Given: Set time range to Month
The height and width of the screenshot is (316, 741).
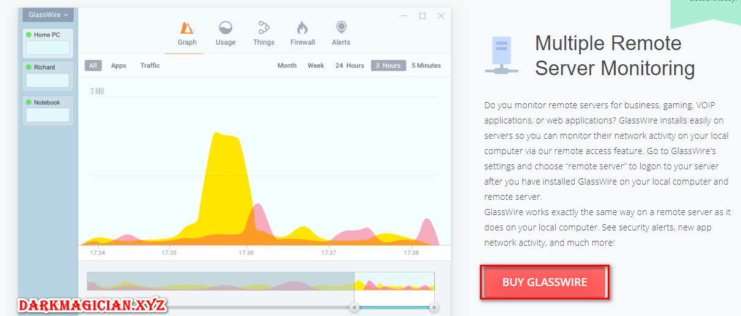Looking at the screenshot, I should (x=287, y=65).
